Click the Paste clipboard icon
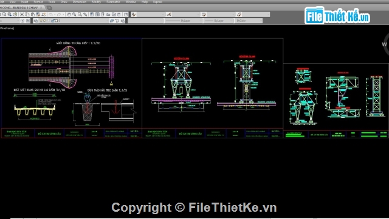The height and width of the screenshot is (219, 389). tap(33, 14)
